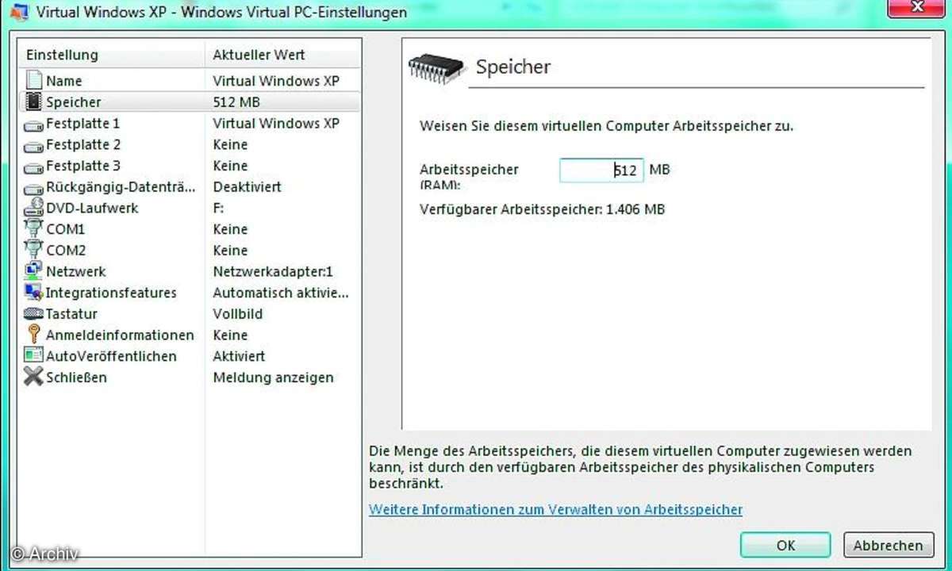The width and height of the screenshot is (952, 571).
Task: Open the AutoVeröffentlichen setting
Action: (x=111, y=356)
